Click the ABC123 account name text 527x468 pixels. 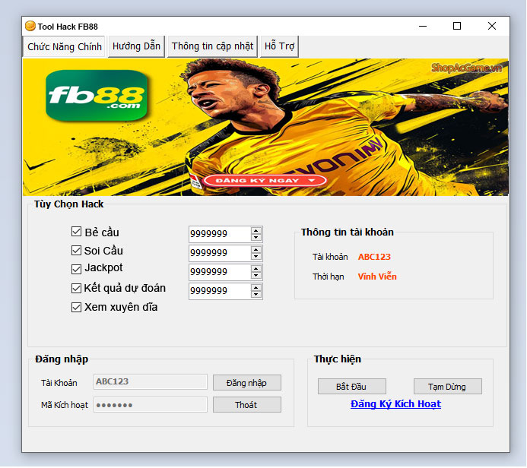click(374, 257)
